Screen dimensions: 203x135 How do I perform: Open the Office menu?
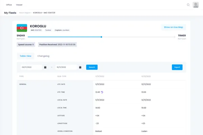[9, 5]
